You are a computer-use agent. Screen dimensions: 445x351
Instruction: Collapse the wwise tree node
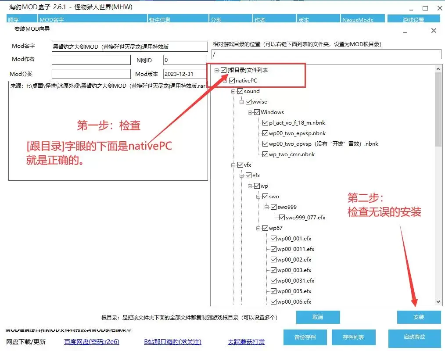[x=242, y=102]
